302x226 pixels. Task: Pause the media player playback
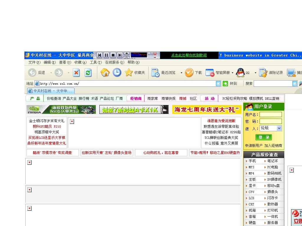pyautogui.click(x=106, y=55)
